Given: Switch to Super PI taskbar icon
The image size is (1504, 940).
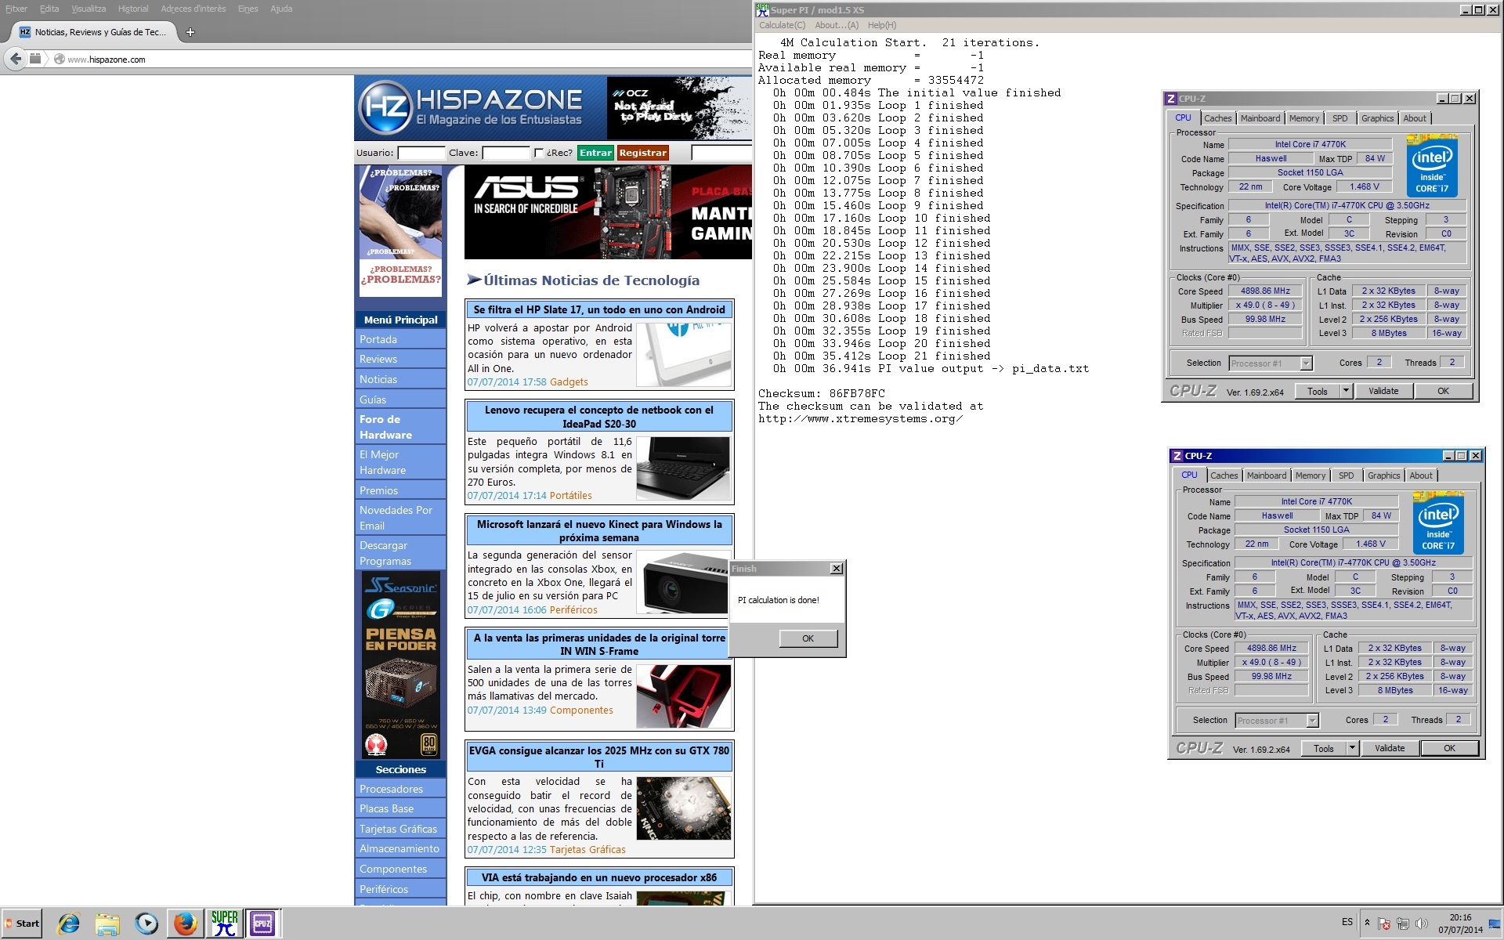Looking at the screenshot, I should 225,924.
